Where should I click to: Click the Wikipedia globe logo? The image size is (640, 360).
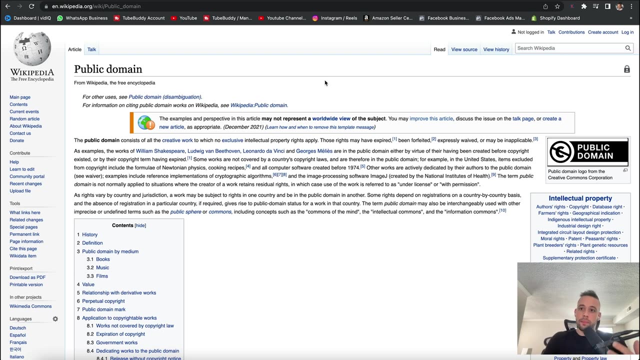point(32,49)
